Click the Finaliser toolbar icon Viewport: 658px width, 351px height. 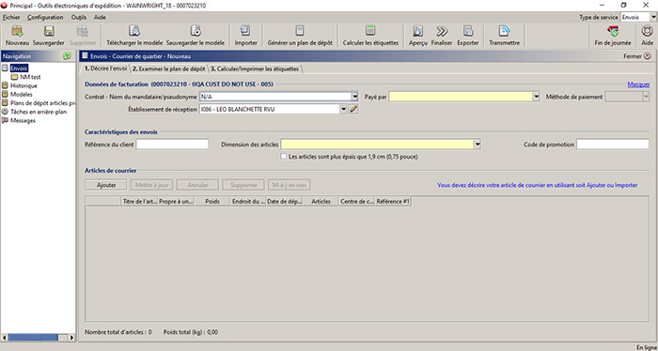coord(442,31)
